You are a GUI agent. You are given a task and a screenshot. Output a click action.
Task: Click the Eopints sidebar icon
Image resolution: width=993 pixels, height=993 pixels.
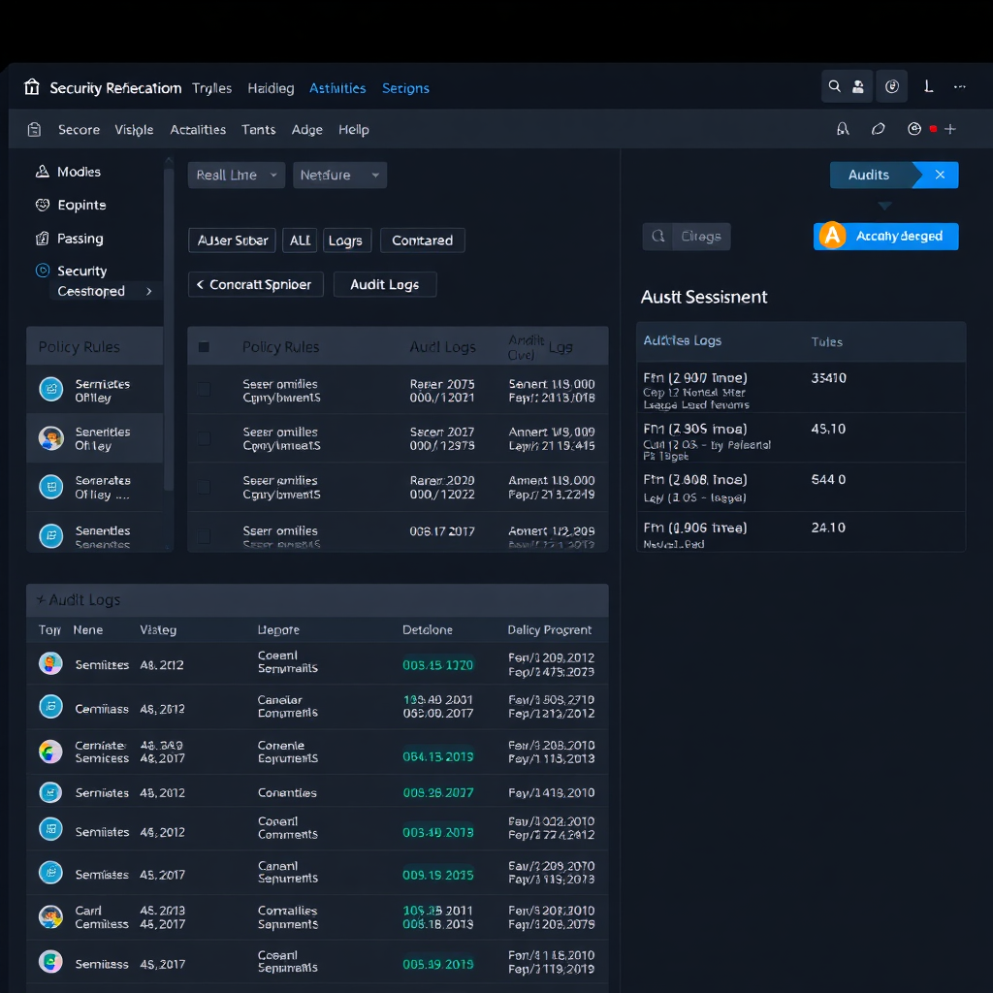(x=42, y=205)
